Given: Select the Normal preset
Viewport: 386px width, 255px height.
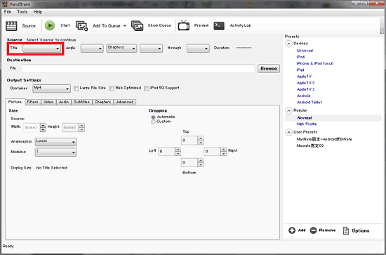Looking at the screenshot, I should click(305, 118).
